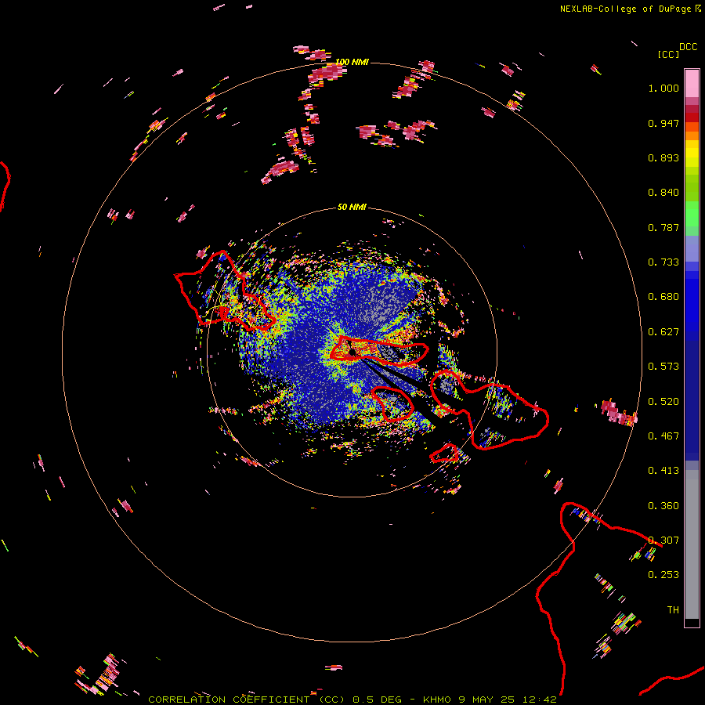Click the 0.520 scale value
The image size is (705, 705).
point(663,402)
